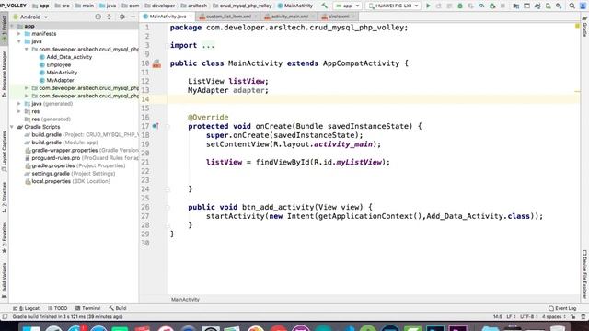Expand the folded import statement

point(208,45)
